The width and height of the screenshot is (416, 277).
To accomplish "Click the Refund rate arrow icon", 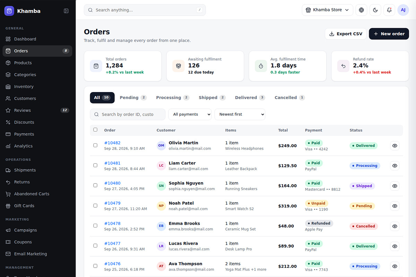I will [x=344, y=66].
